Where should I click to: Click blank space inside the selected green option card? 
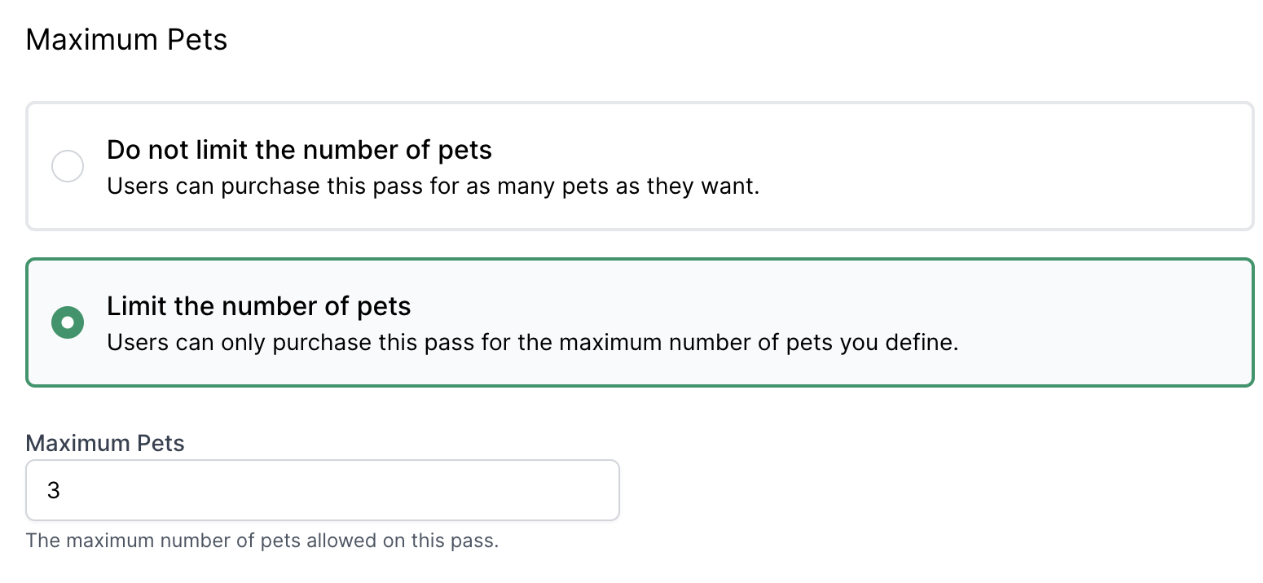pos(1100,322)
